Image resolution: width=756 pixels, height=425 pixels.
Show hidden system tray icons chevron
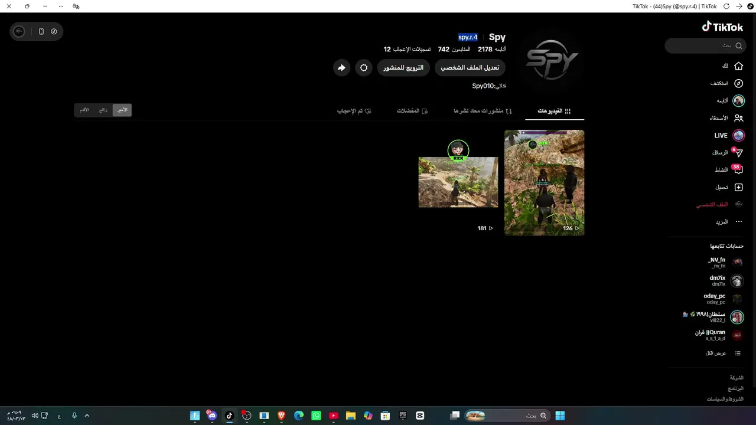click(87, 416)
